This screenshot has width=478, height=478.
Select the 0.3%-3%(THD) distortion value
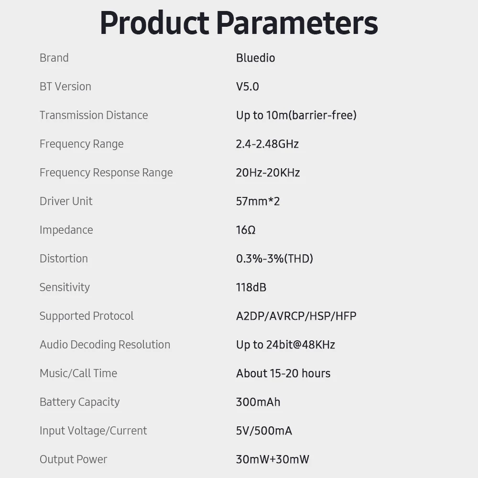tap(274, 259)
